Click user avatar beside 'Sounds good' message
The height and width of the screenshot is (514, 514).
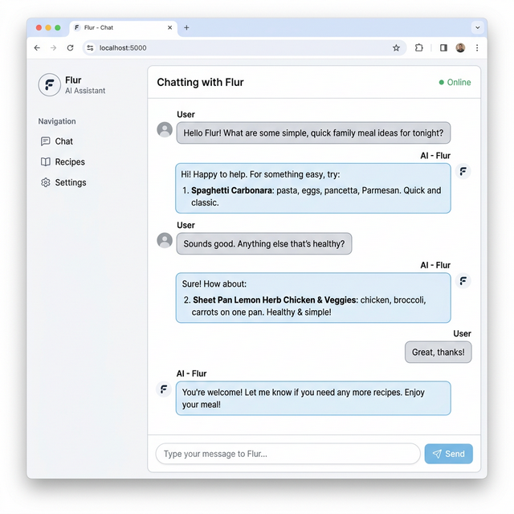[x=165, y=240]
